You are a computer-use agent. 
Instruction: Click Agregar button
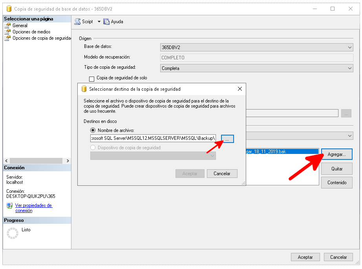coord(336,155)
